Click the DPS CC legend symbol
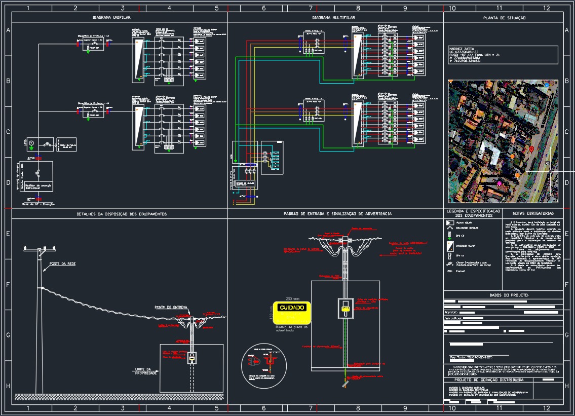The image size is (575, 416). point(449,256)
